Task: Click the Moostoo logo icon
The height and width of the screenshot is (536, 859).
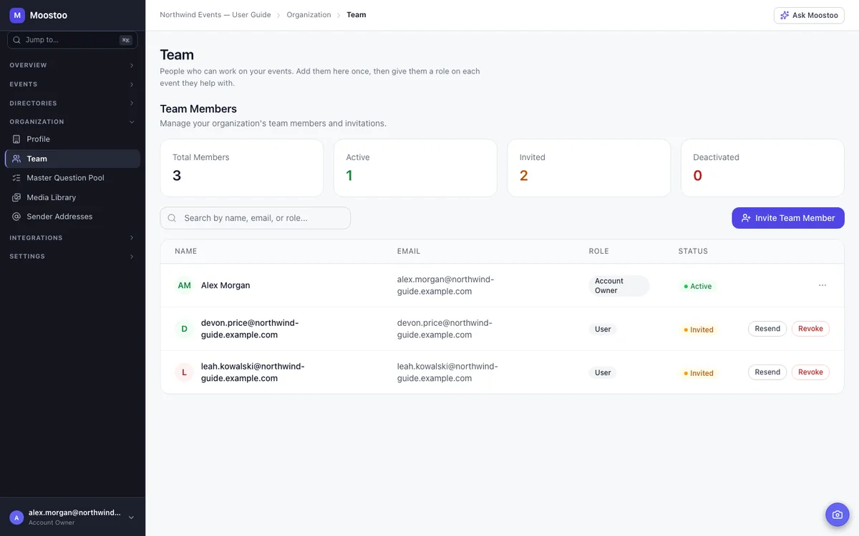Action: 17,15
